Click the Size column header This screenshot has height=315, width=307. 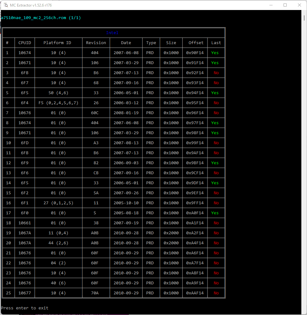(171, 43)
